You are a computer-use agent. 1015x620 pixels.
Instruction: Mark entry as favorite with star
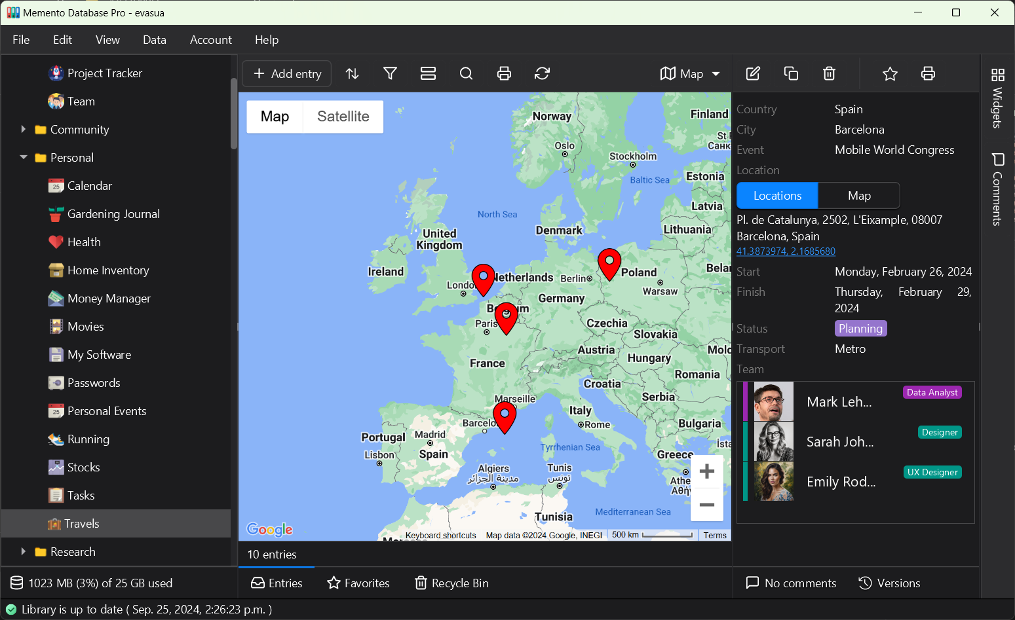coord(889,73)
